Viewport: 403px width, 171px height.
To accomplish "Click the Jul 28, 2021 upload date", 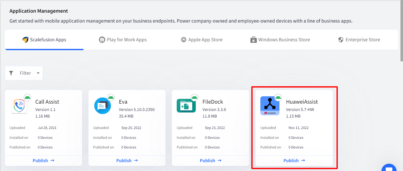I will [x=47, y=128].
